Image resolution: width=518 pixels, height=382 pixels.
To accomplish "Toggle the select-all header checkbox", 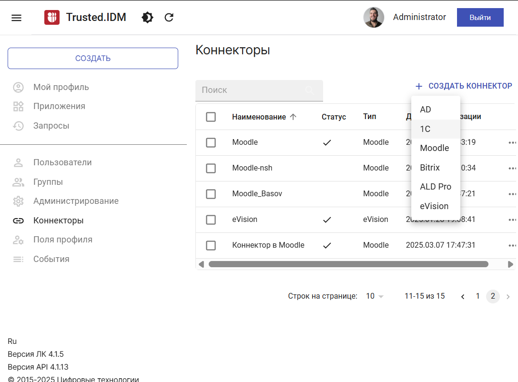I will (211, 117).
